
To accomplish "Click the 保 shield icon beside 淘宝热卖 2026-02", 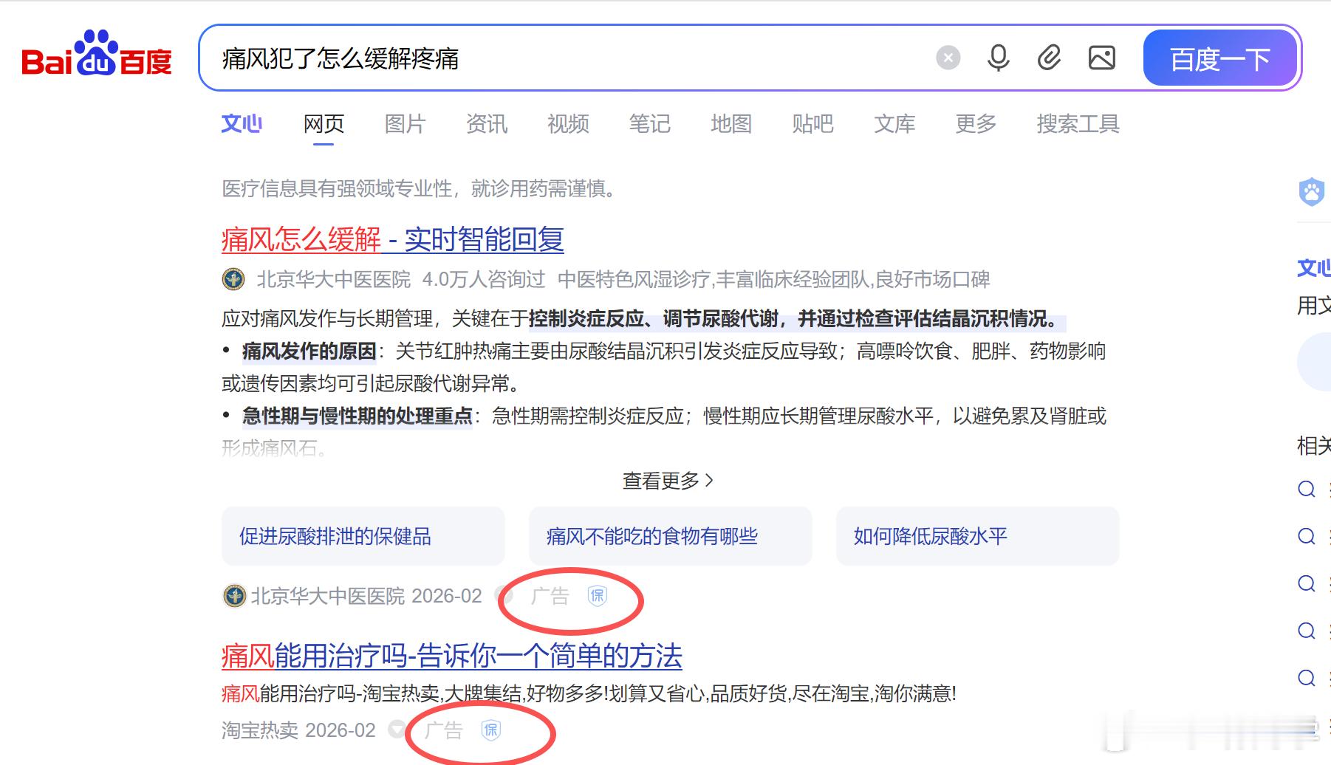I will (491, 730).
